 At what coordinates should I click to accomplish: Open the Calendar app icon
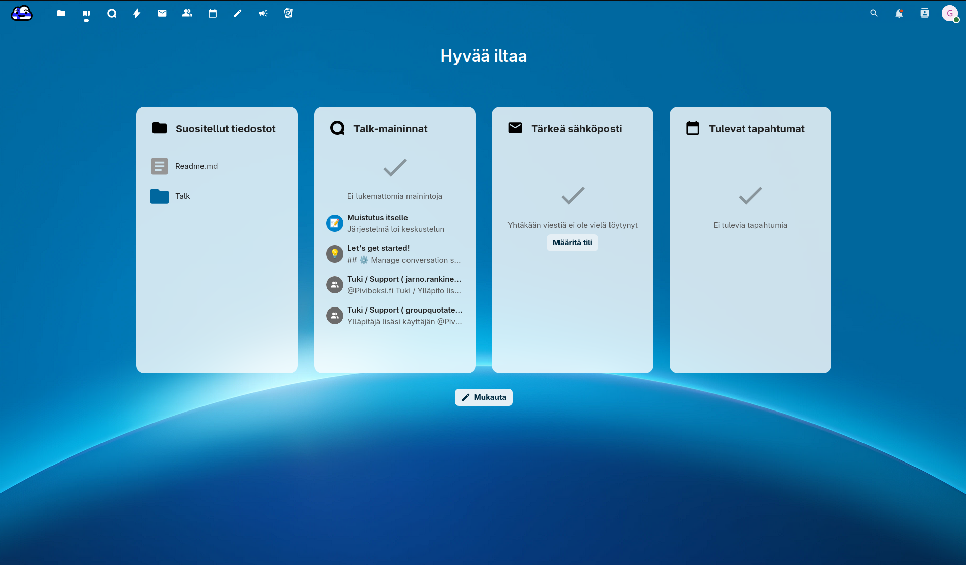[213, 13]
